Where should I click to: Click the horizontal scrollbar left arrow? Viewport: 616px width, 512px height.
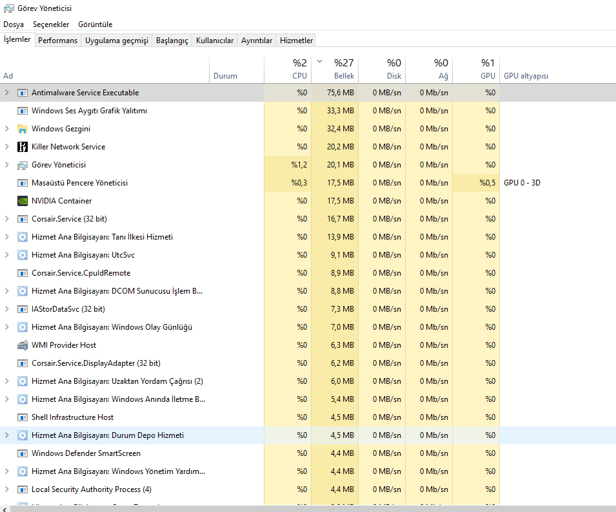click(x=5, y=509)
